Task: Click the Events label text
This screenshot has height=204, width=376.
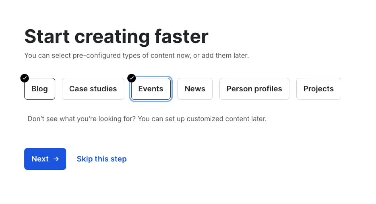Action: 151,89
